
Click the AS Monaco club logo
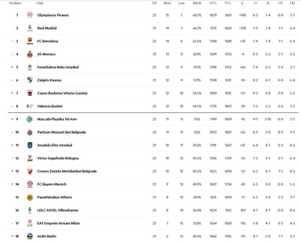point(30,54)
